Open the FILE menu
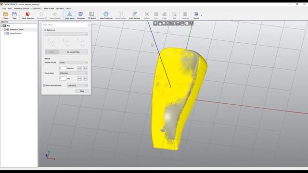The width and height of the screenshot is (308, 173). 4,9
